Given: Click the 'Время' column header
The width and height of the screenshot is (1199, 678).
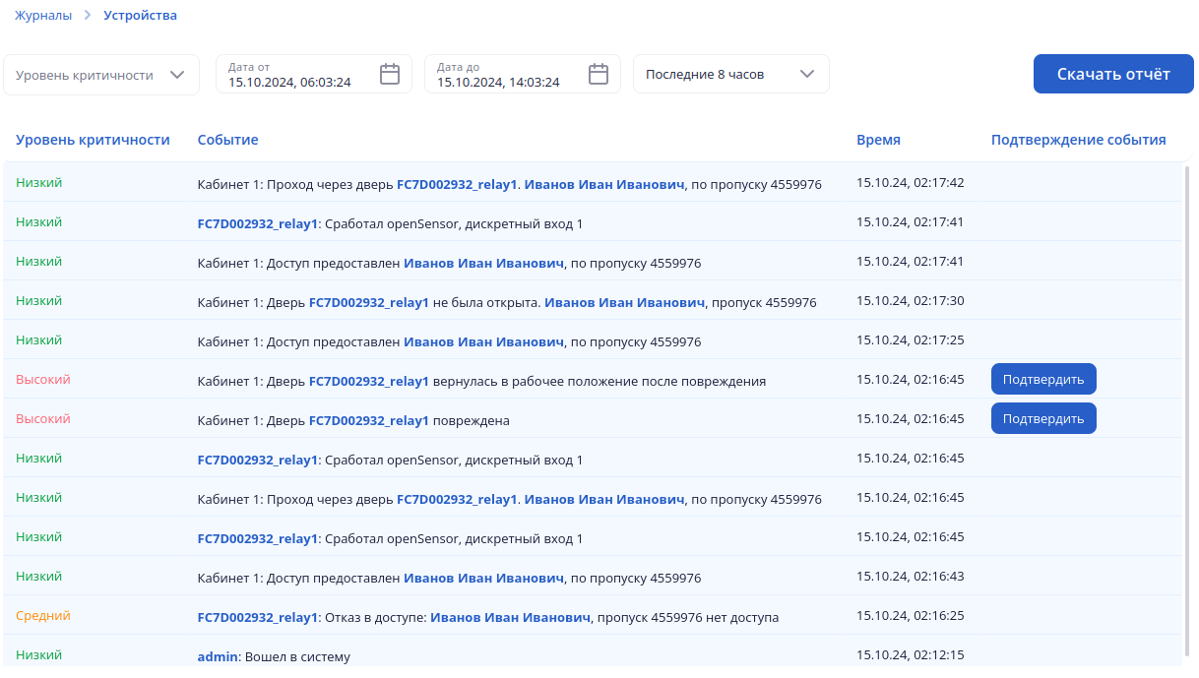Looking at the screenshot, I should coord(878,140).
